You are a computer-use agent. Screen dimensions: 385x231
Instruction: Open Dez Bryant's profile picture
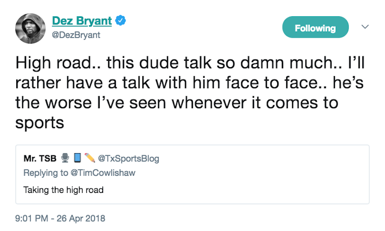pyautogui.click(x=30, y=28)
